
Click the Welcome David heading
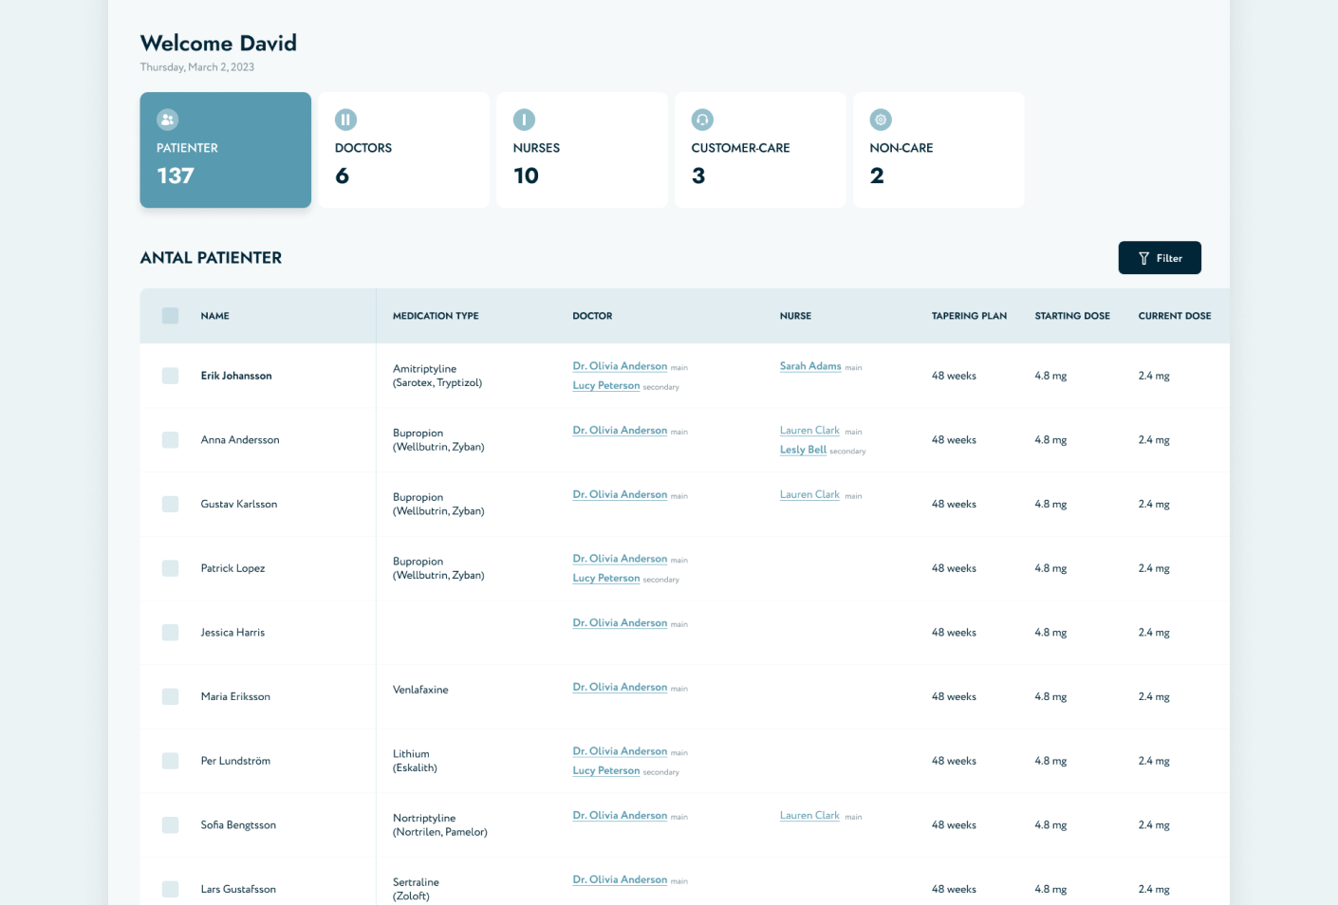coord(218,43)
